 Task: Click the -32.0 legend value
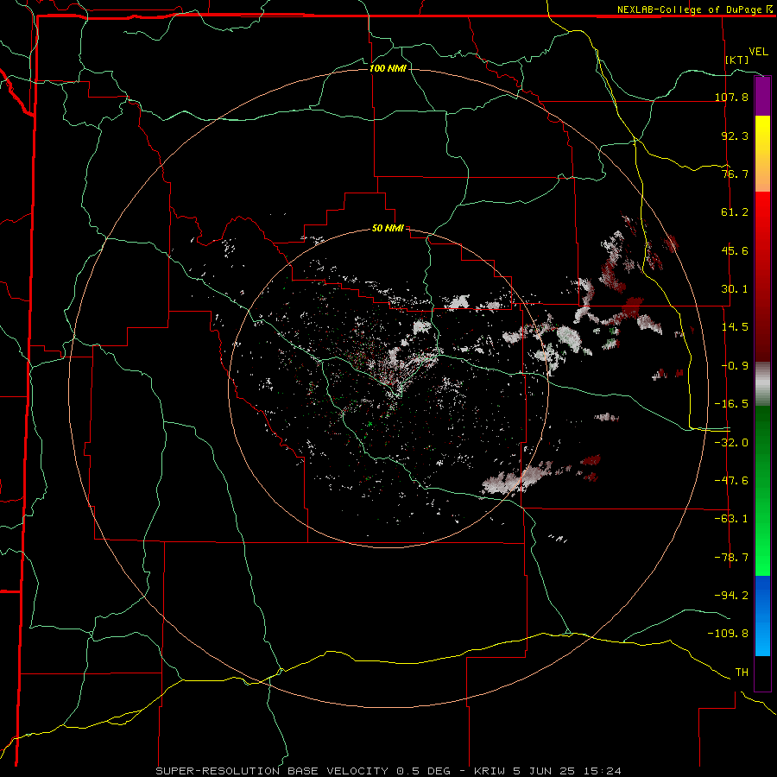(x=731, y=443)
